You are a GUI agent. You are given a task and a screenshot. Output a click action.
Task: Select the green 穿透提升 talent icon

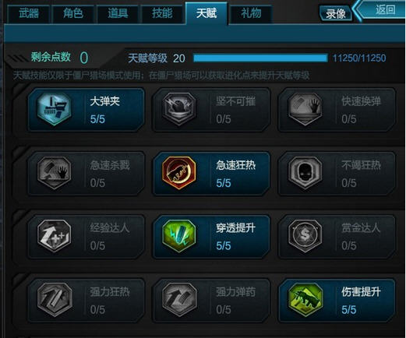(x=179, y=236)
